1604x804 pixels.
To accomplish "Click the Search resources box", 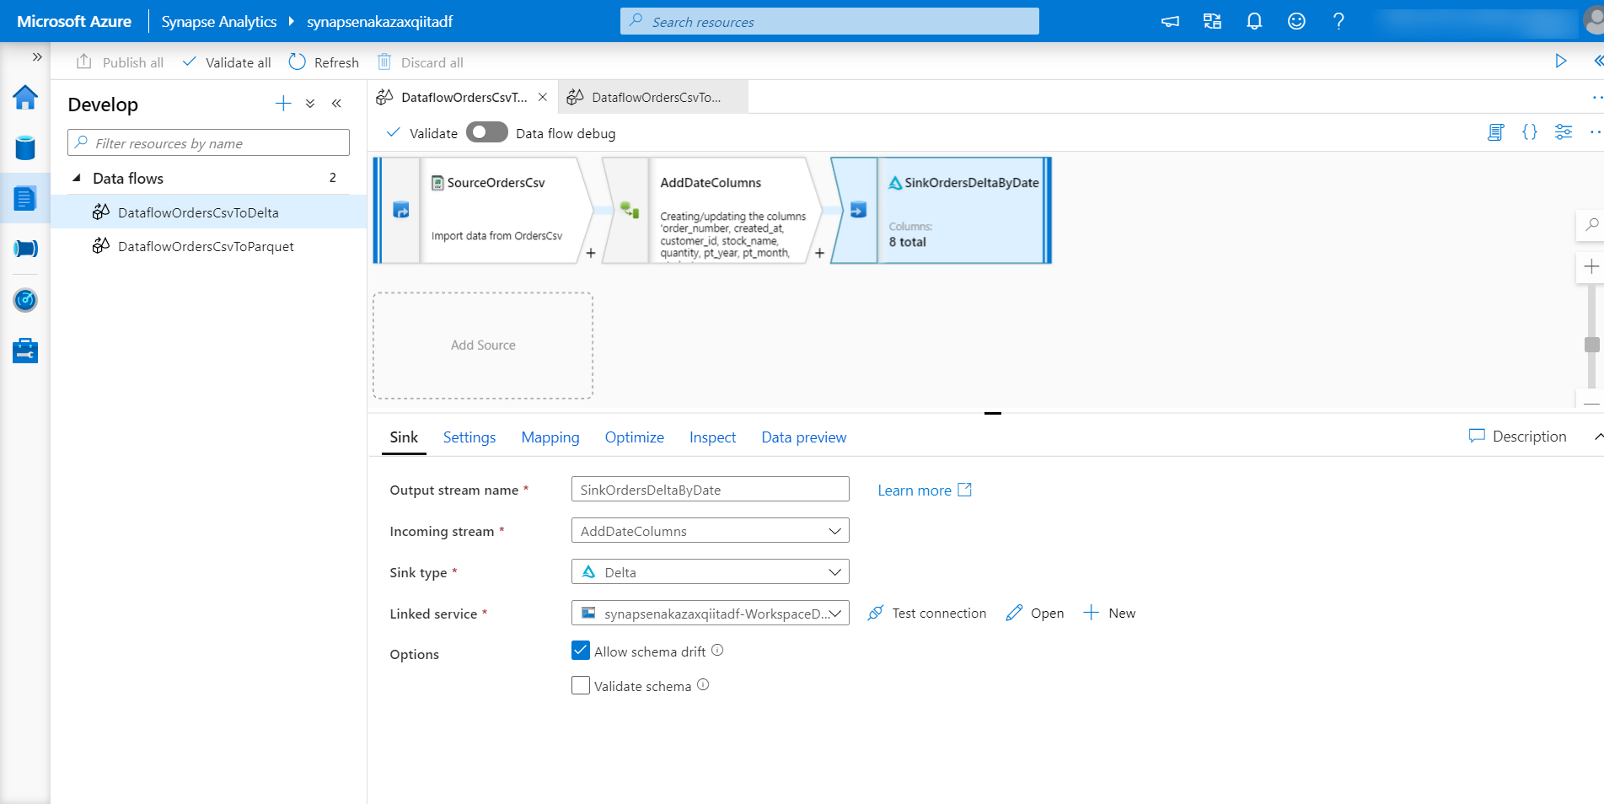I will [x=829, y=21].
